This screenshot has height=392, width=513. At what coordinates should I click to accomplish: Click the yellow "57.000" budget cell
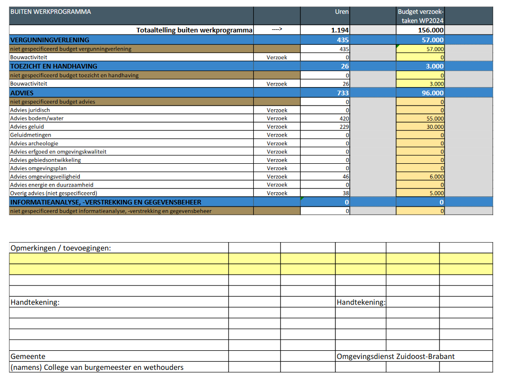click(420, 49)
